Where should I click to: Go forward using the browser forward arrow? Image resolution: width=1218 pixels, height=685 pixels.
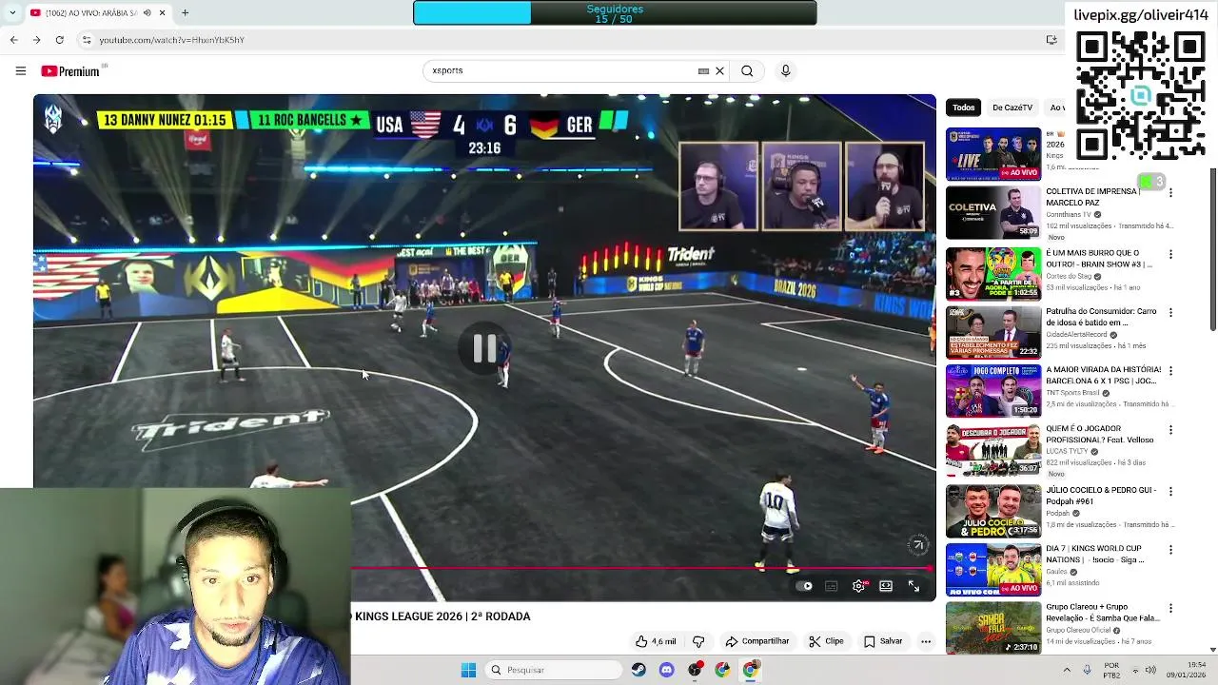(x=36, y=40)
